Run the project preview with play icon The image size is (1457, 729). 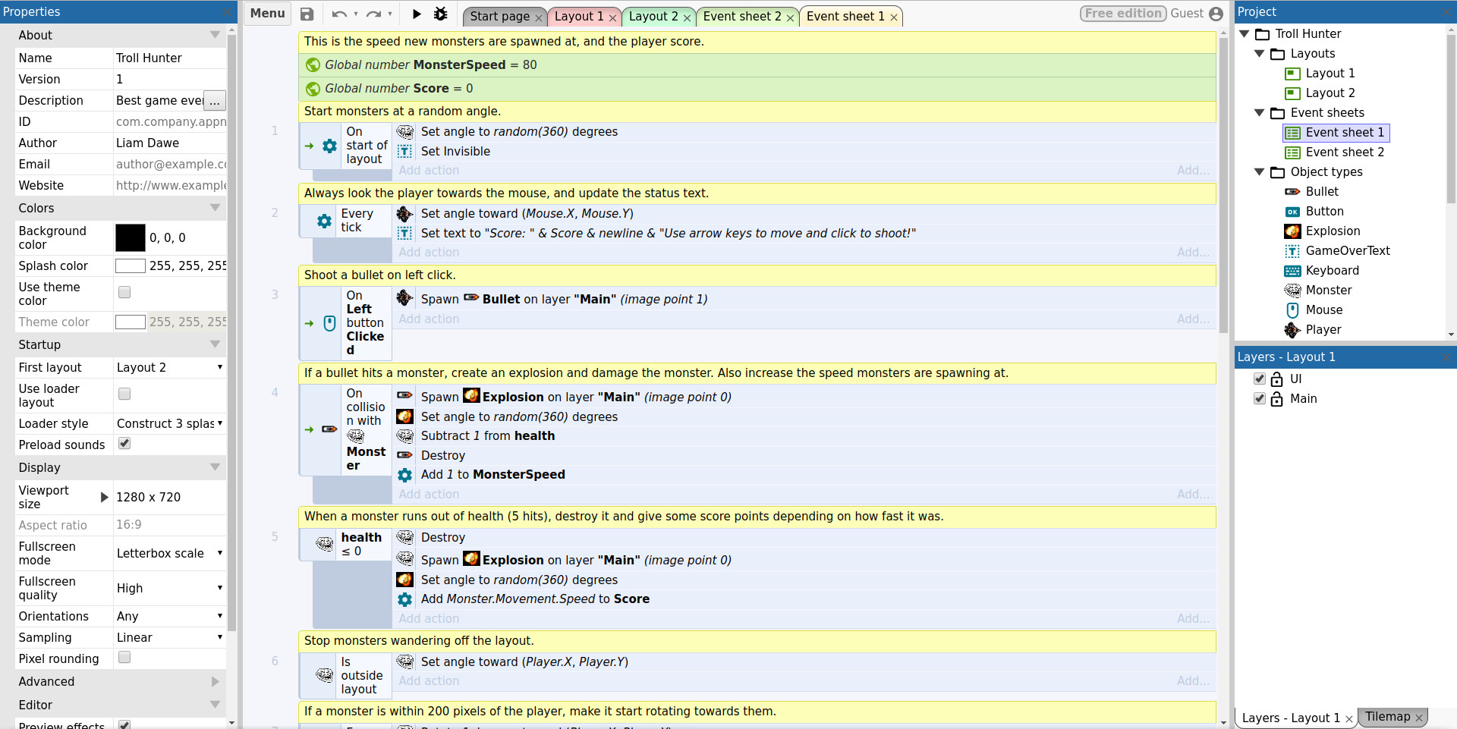(417, 14)
